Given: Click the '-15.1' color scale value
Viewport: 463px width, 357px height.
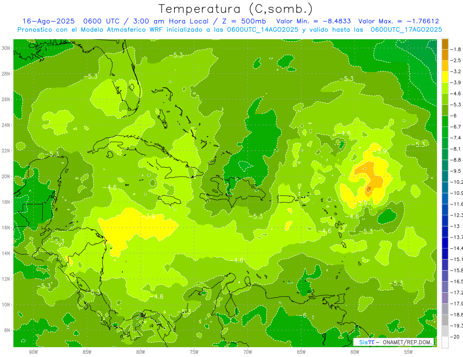Looking at the screenshot, I should [457, 259].
